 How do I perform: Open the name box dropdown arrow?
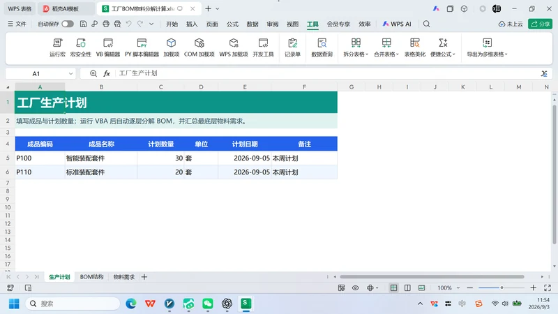pyautogui.click(x=70, y=74)
